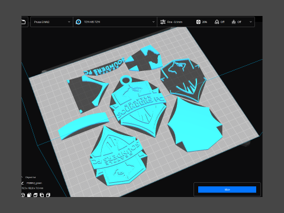
Task: Expand the print settings panel chevron
Action: point(251,22)
